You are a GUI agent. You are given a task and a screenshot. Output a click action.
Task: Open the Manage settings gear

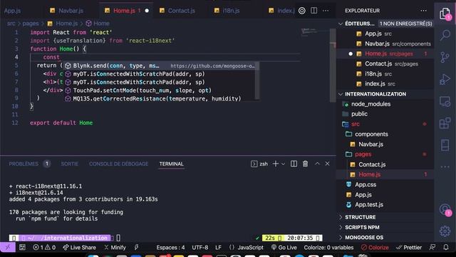click(x=445, y=231)
